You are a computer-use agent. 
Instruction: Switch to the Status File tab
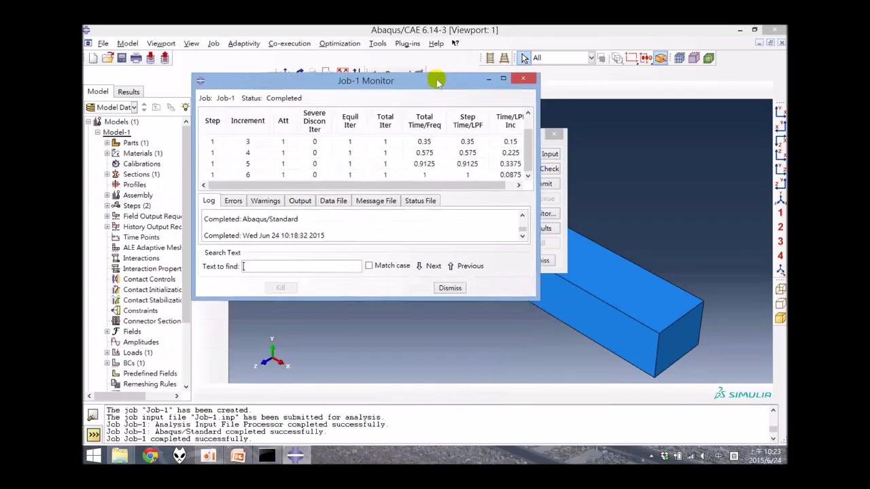click(x=420, y=200)
